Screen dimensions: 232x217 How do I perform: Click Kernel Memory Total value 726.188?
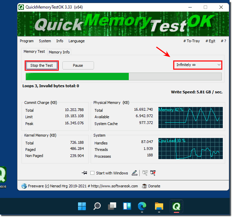pyautogui.click(x=77, y=142)
